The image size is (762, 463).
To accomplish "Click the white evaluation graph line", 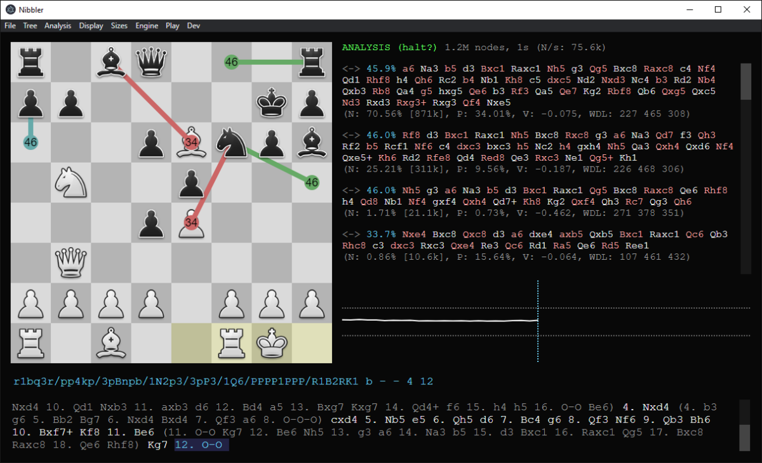I will 440,320.
